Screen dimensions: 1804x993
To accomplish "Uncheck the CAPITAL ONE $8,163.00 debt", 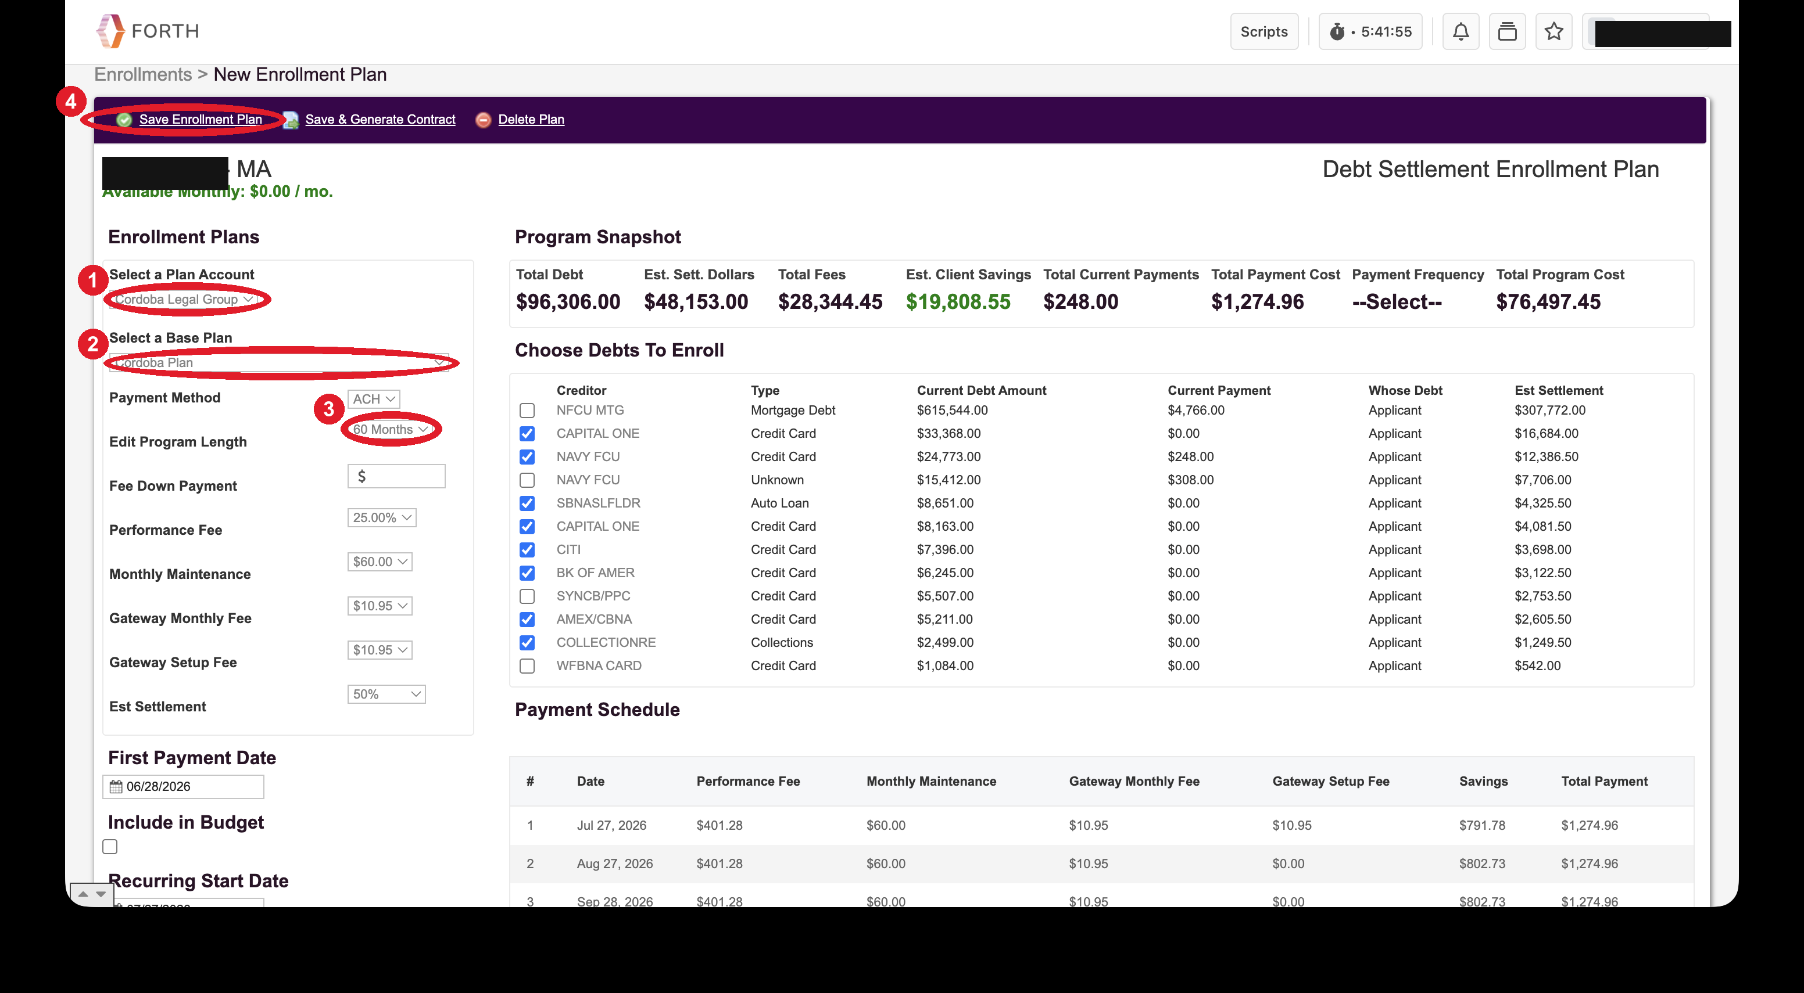I will point(527,526).
